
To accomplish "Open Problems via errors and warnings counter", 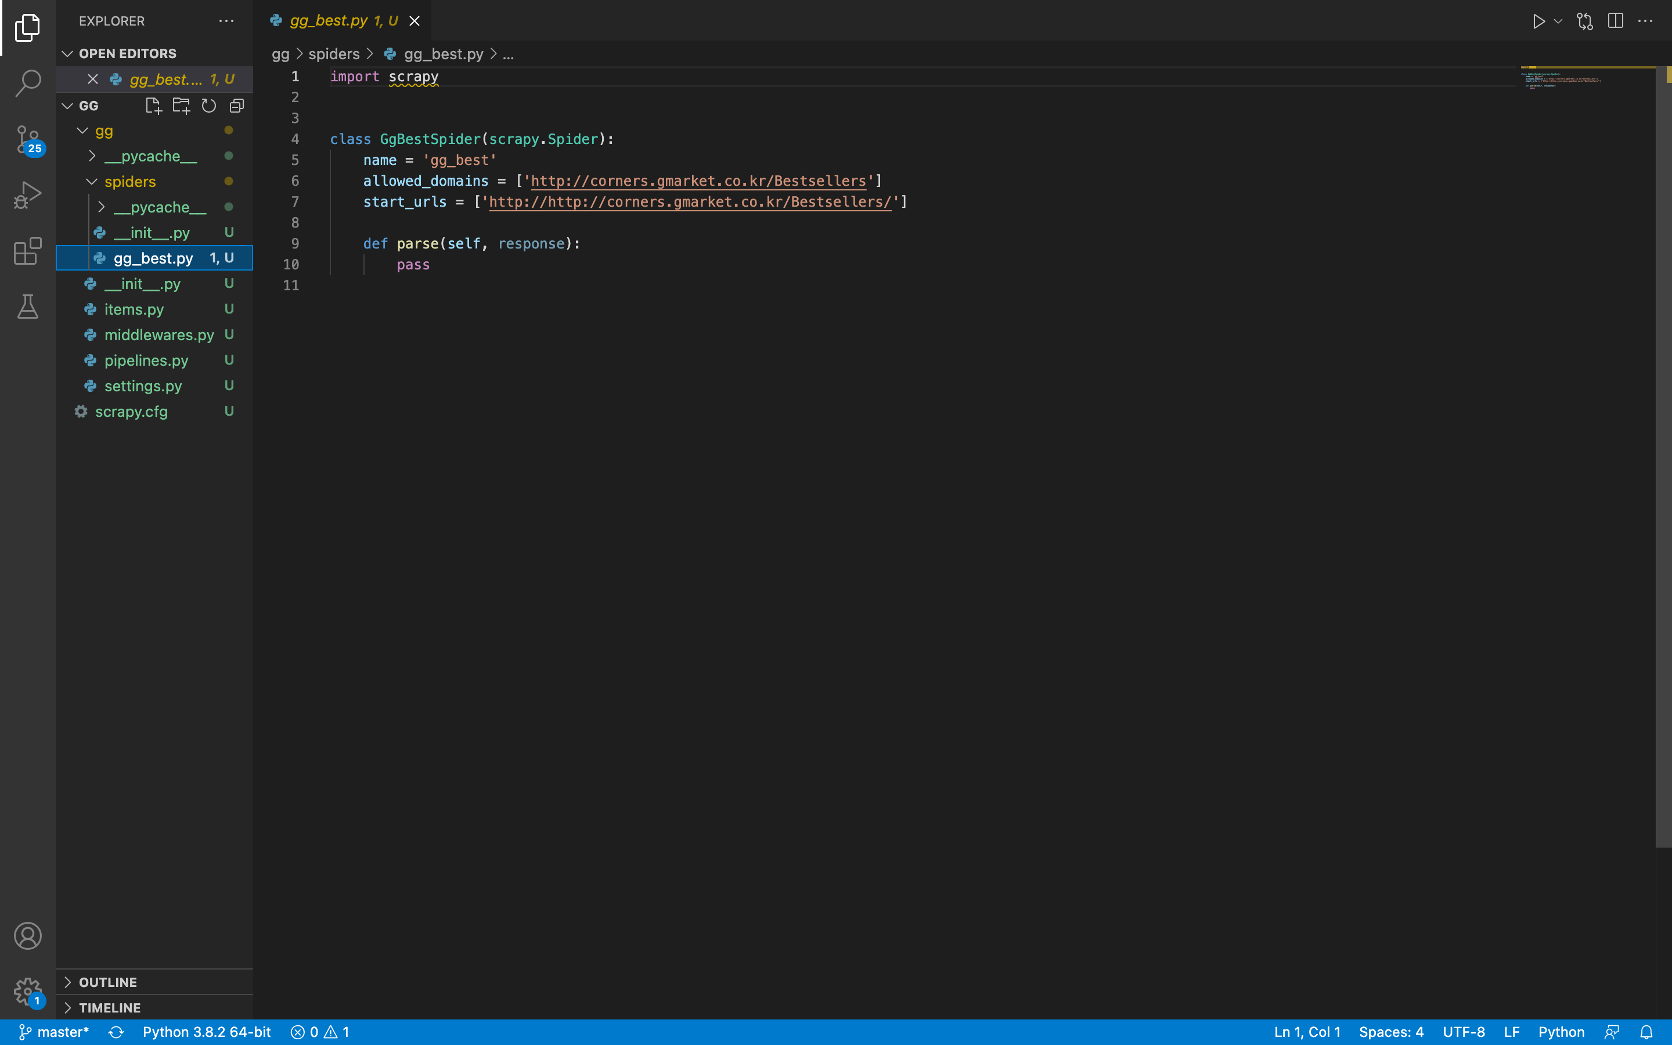I will tap(320, 1032).
